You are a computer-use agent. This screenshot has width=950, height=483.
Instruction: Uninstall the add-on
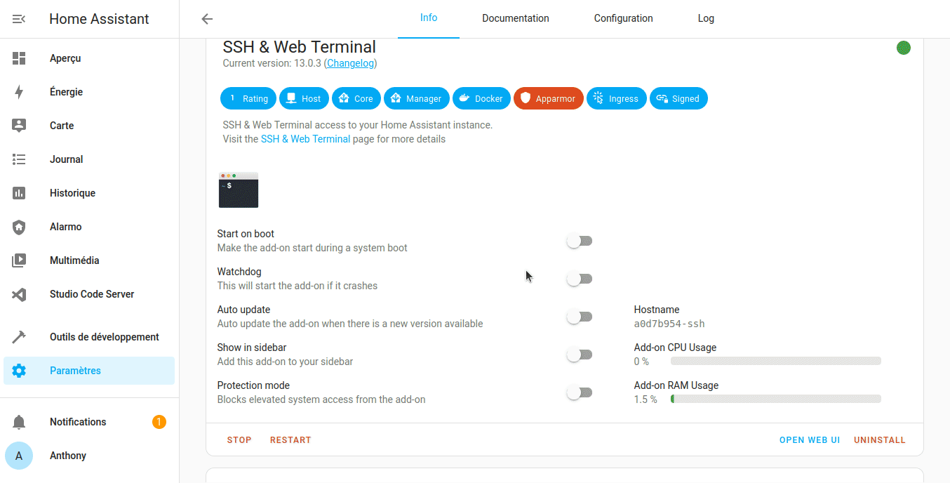(880, 440)
